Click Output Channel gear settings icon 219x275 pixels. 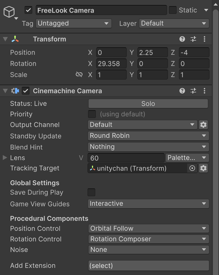(203, 125)
